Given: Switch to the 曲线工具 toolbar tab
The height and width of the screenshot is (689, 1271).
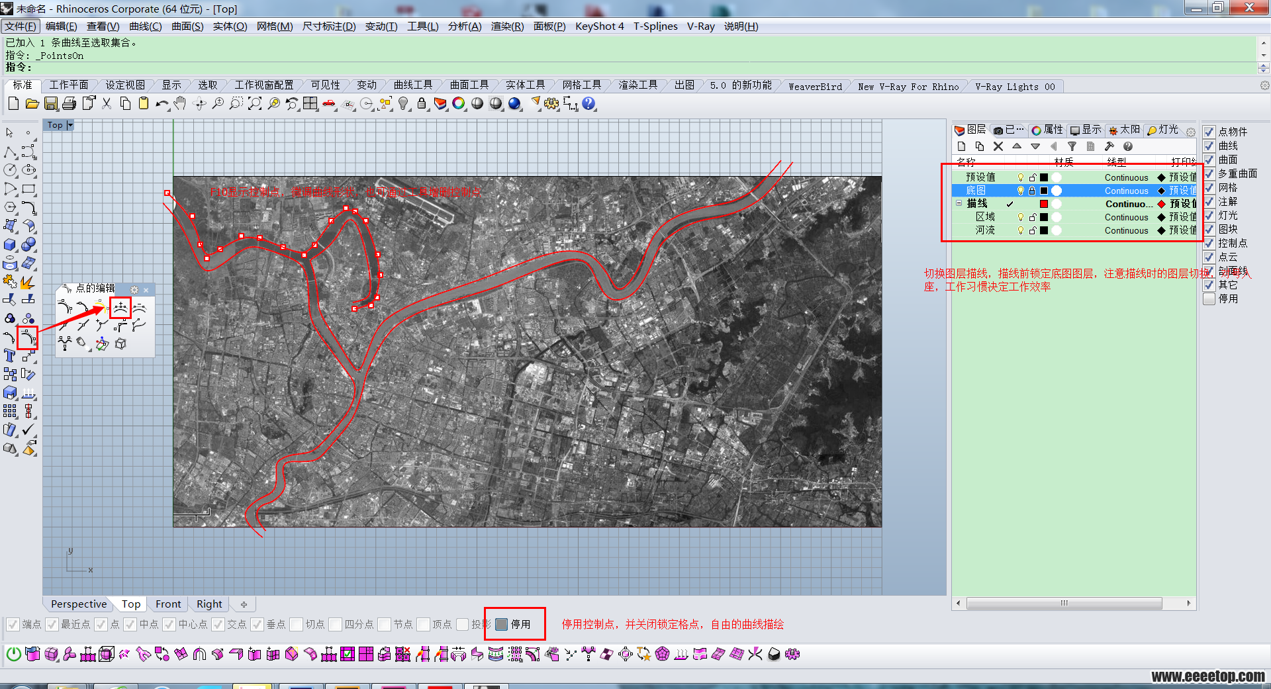Looking at the screenshot, I should (x=413, y=85).
